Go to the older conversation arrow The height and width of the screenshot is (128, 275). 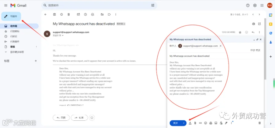click(x=259, y=14)
